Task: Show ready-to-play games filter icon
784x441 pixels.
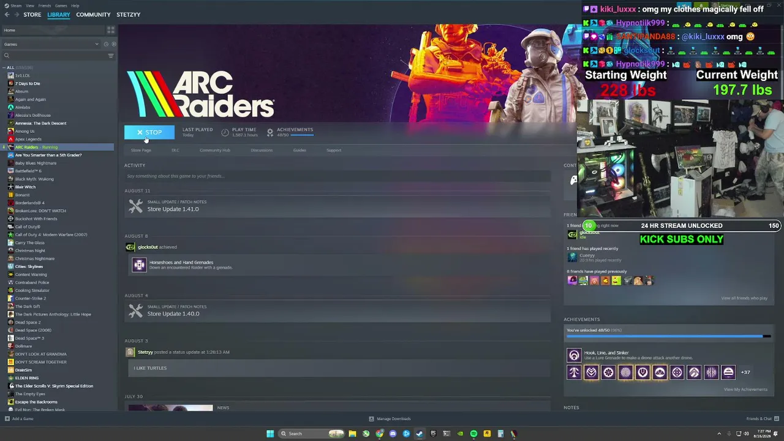Action: [113, 44]
